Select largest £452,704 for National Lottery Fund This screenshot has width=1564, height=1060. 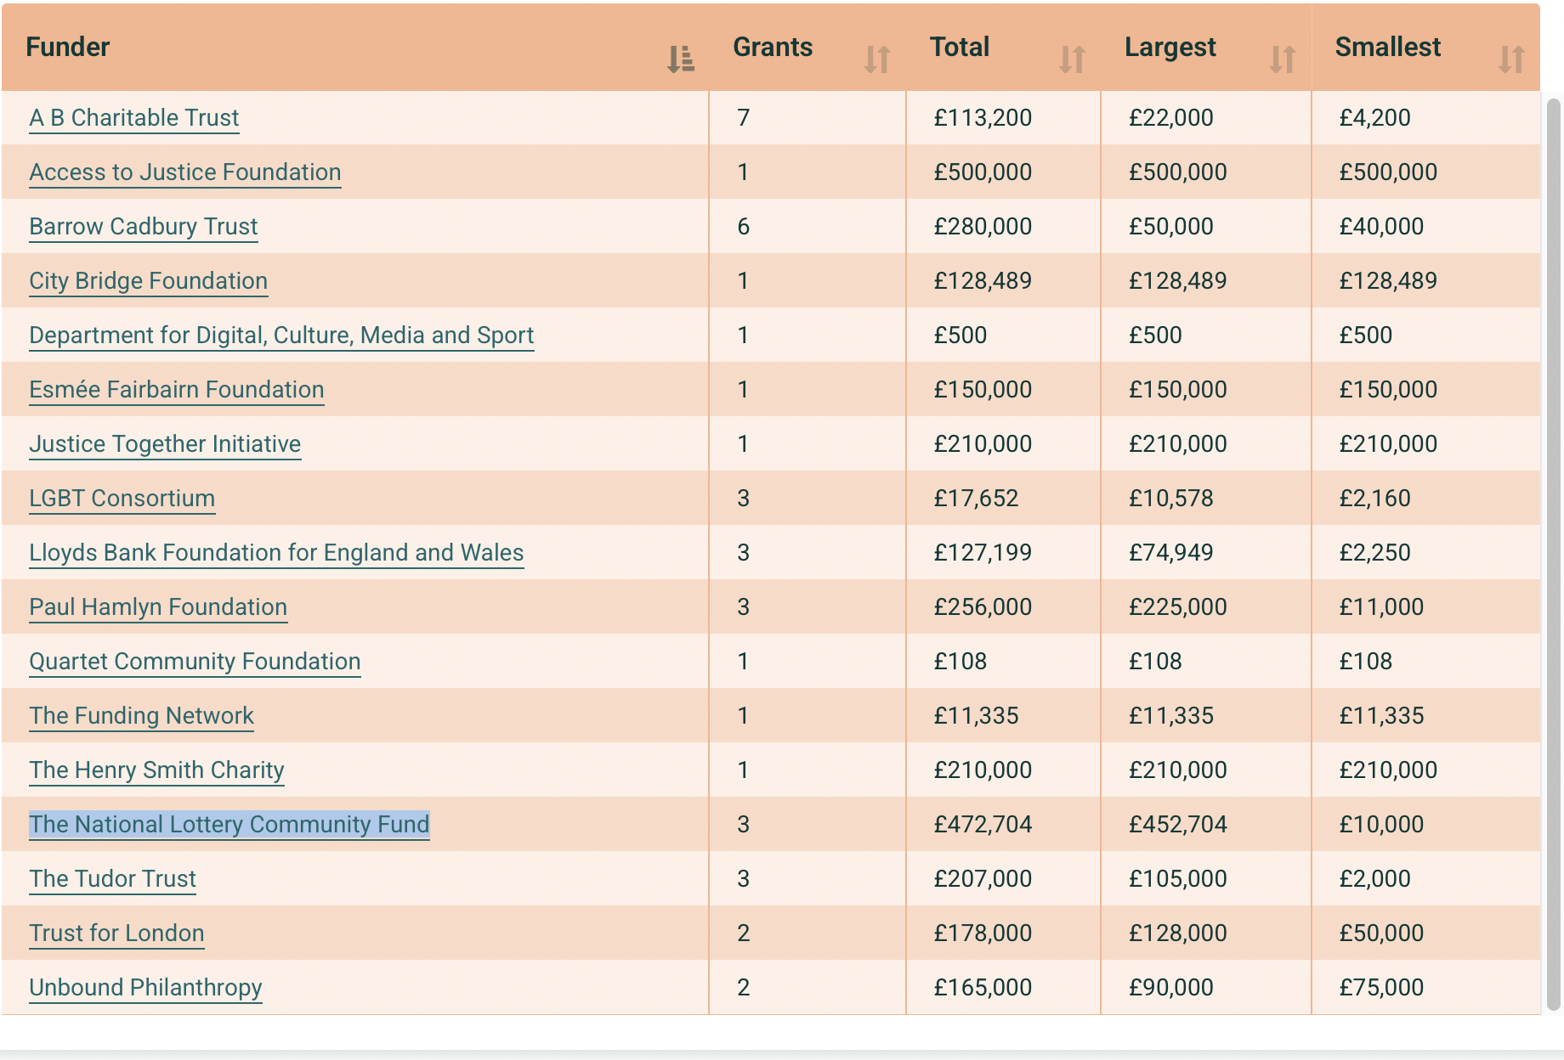(x=1178, y=825)
